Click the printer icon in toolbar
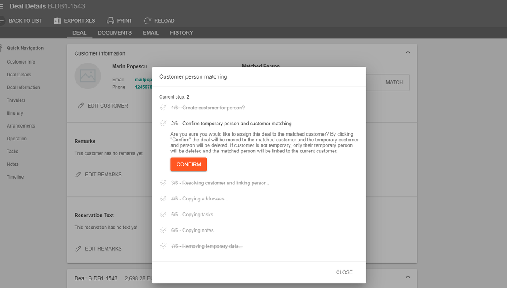507x288 pixels. 110,21
